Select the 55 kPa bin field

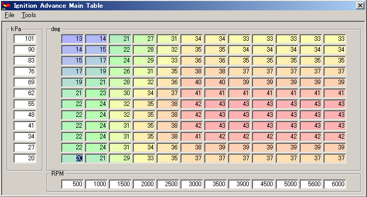[25, 104]
